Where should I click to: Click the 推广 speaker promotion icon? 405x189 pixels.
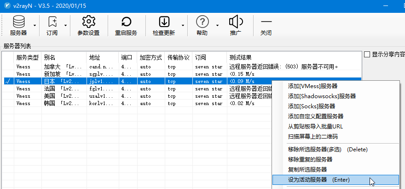(x=236, y=22)
